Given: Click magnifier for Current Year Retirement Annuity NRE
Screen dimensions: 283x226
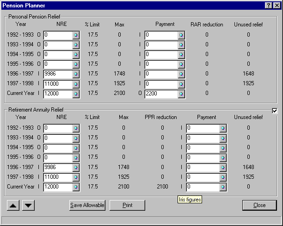Looking at the screenshot, I should point(76,187).
